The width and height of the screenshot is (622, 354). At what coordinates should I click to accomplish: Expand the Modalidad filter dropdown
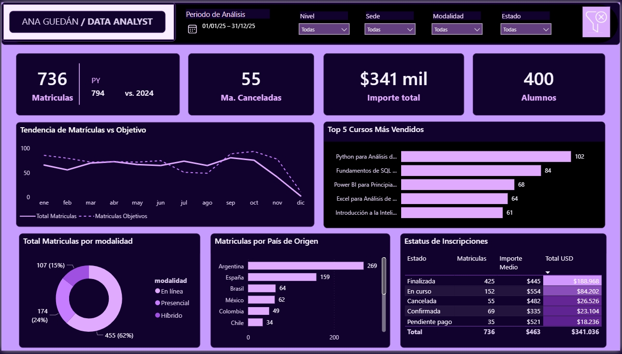click(457, 29)
